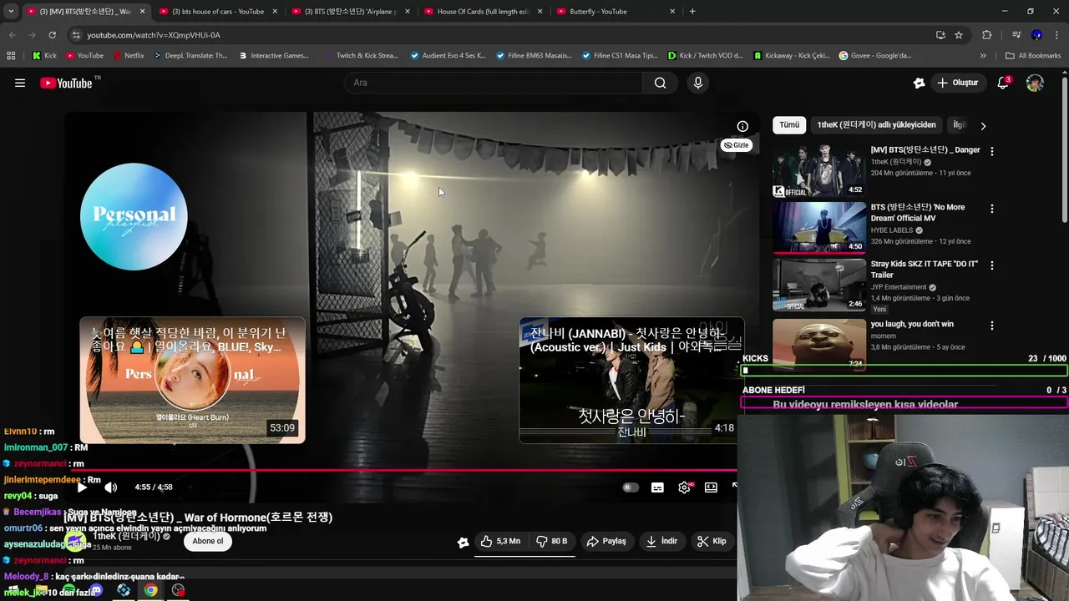Open the Chrome three-dot menu
This screenshot has width=1069, height=601.
pyautogui.click(x=1056, y=35)
